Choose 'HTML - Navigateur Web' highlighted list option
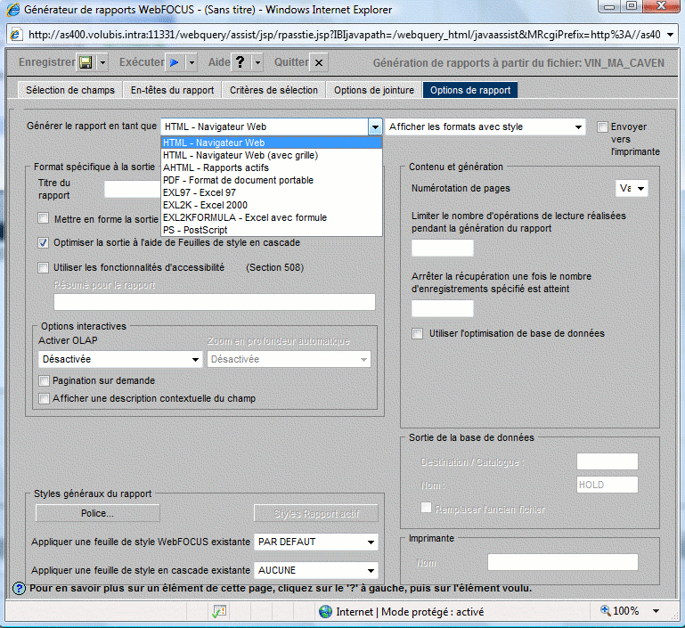685x628 pixels. [272, 143]
